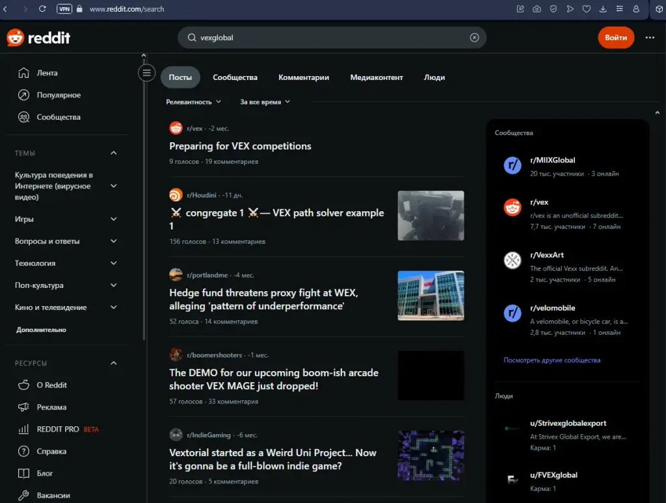Image resolution: width=666 pixels, height=503 pixels.
Task: Open Vextorial indie game post
Action: point(273,459)
